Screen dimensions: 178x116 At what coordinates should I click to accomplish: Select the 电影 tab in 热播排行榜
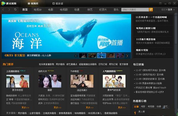coord(143,107)
